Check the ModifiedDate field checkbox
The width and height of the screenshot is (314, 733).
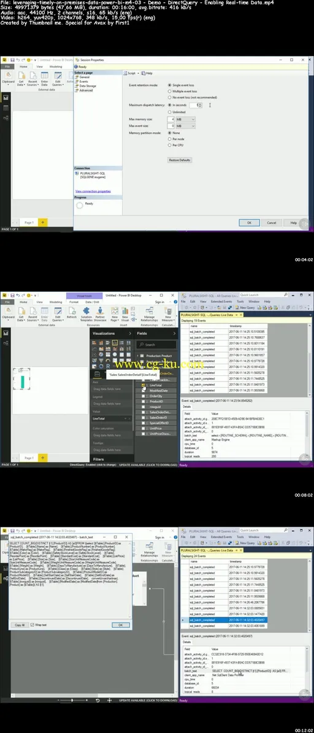click(x=144, y=390)
